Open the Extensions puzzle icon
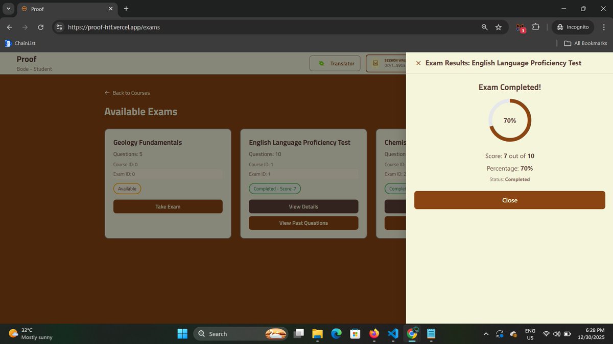The height and width of the screenshot is (344, 613). tap(536, 27)
